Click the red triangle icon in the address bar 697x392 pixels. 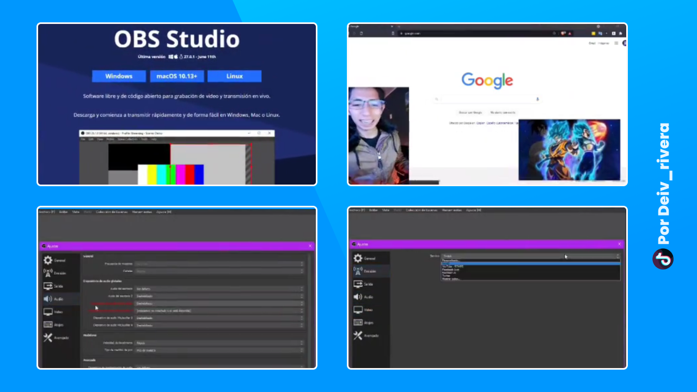point(571,33)
